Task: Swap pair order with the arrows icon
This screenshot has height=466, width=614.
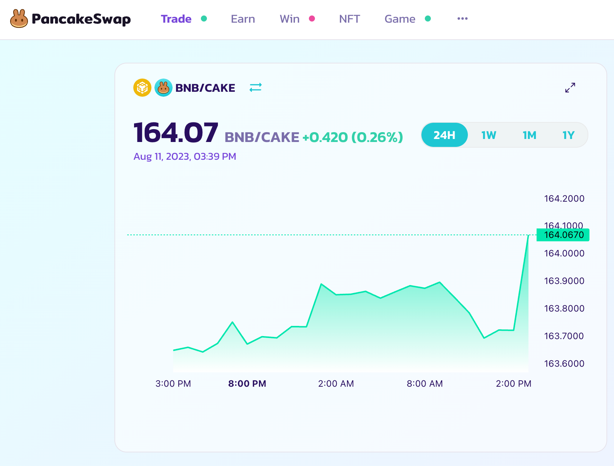Action: pyautogui.click(x=256, y=88)
